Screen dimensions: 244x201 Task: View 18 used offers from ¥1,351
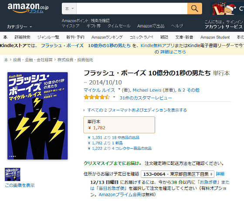[114, 138]
